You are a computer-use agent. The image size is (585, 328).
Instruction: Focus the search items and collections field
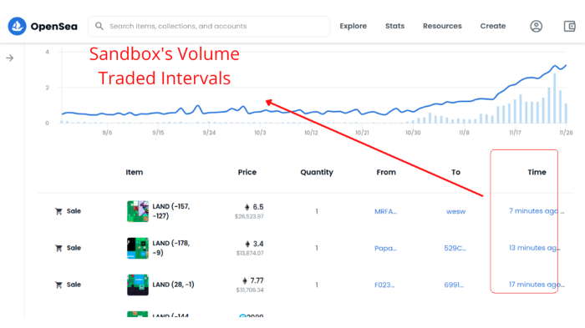point(209,26)
